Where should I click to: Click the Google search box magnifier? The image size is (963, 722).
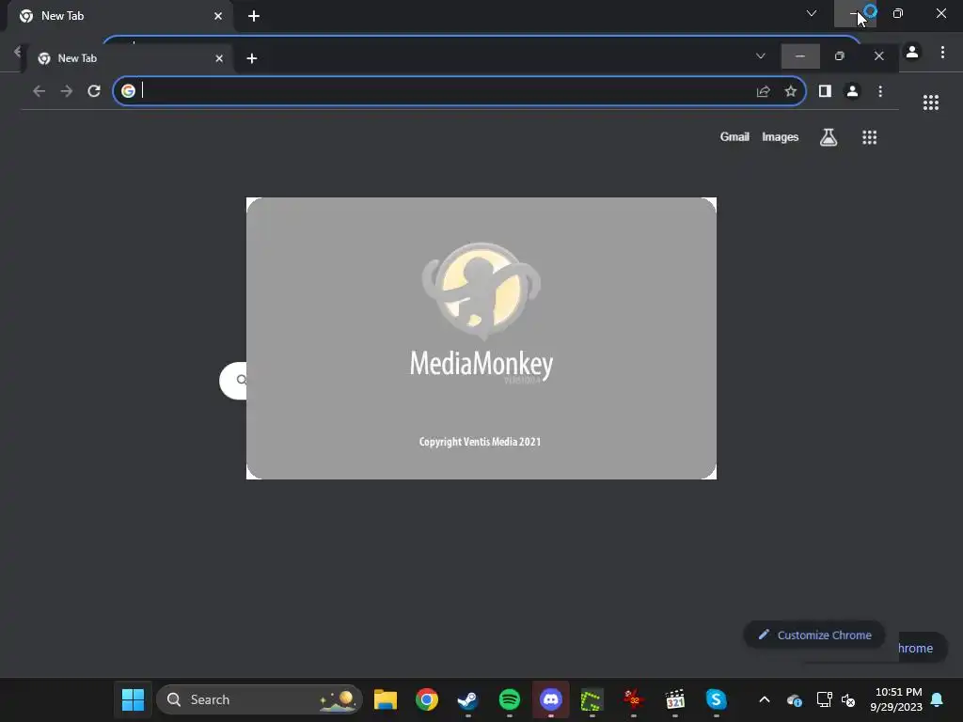242,380
